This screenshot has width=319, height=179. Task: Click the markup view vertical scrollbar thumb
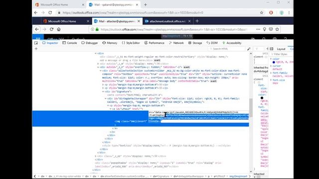coord(251,107)
